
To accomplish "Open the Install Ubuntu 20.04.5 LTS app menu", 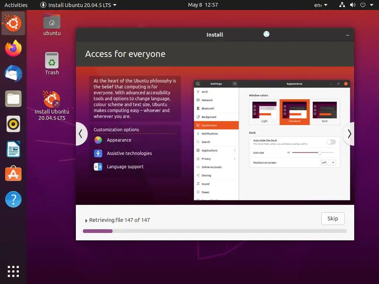I will coord(78,5).
